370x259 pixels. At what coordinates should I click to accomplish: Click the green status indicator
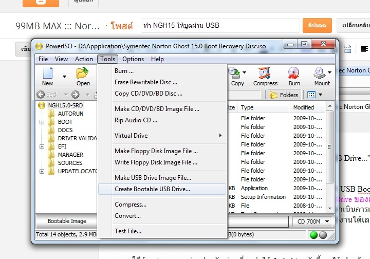pyautogui.click(x=313, y=235)
